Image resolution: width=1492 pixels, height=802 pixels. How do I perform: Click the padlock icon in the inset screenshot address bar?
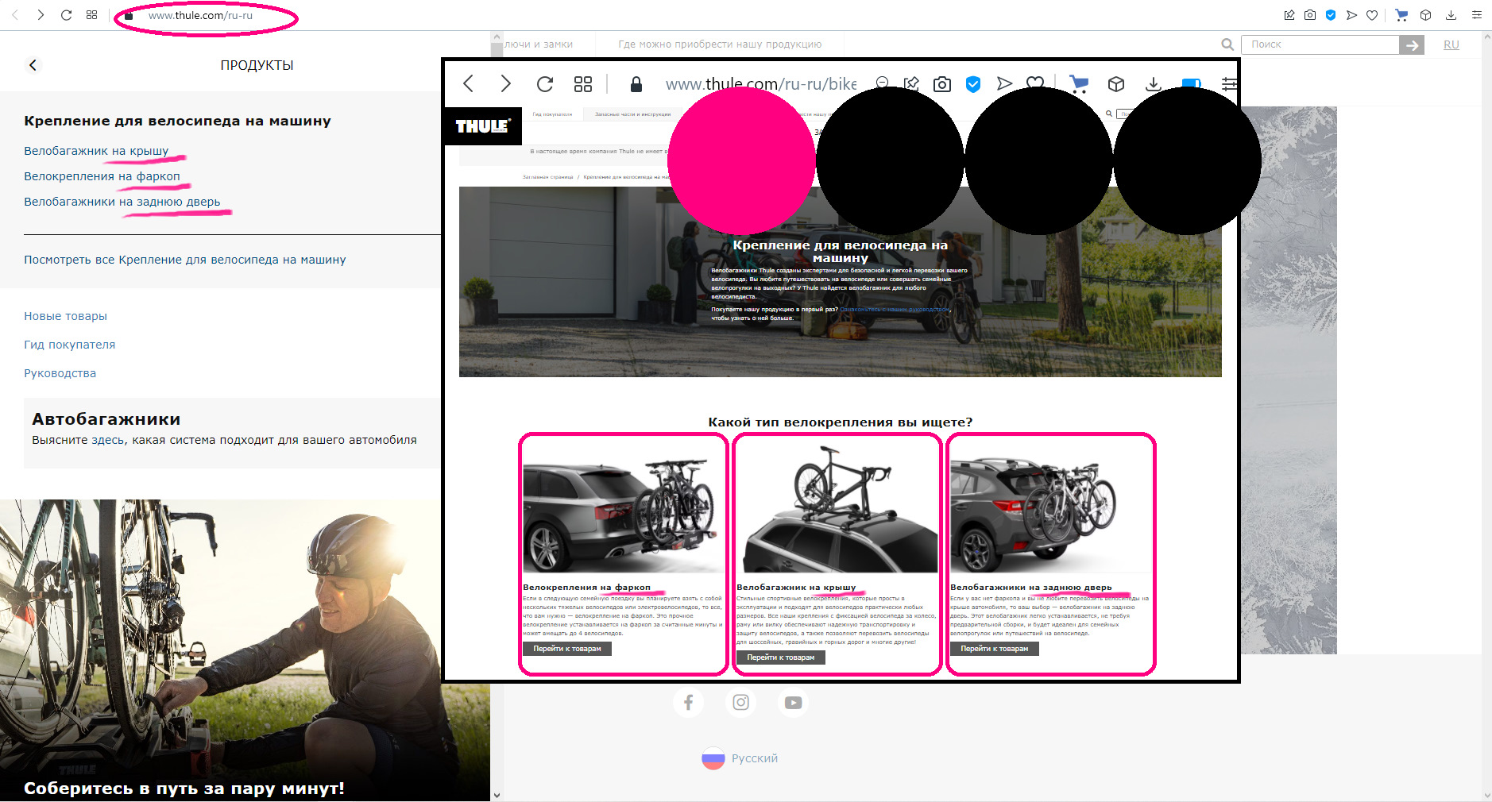click(636, 84)
